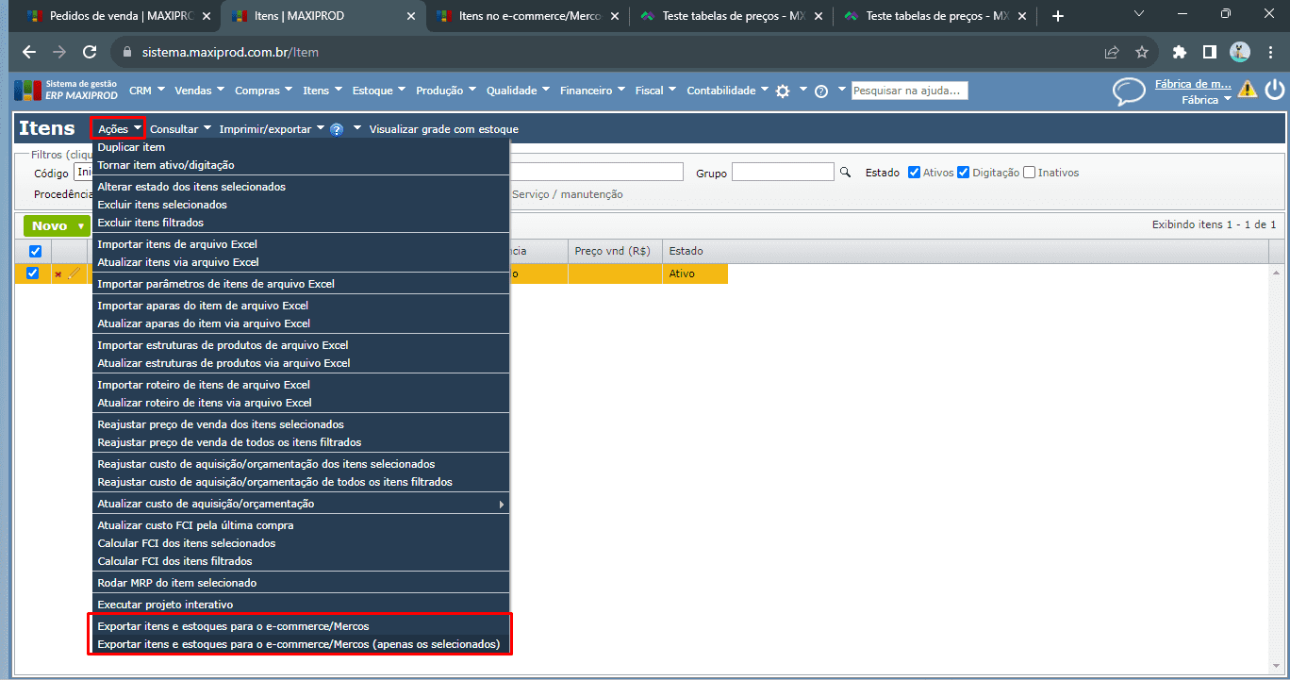Toggle the select-all checkbox in grid header
The width and height of the screenshot is (1290, 680).
pos(35,251)
